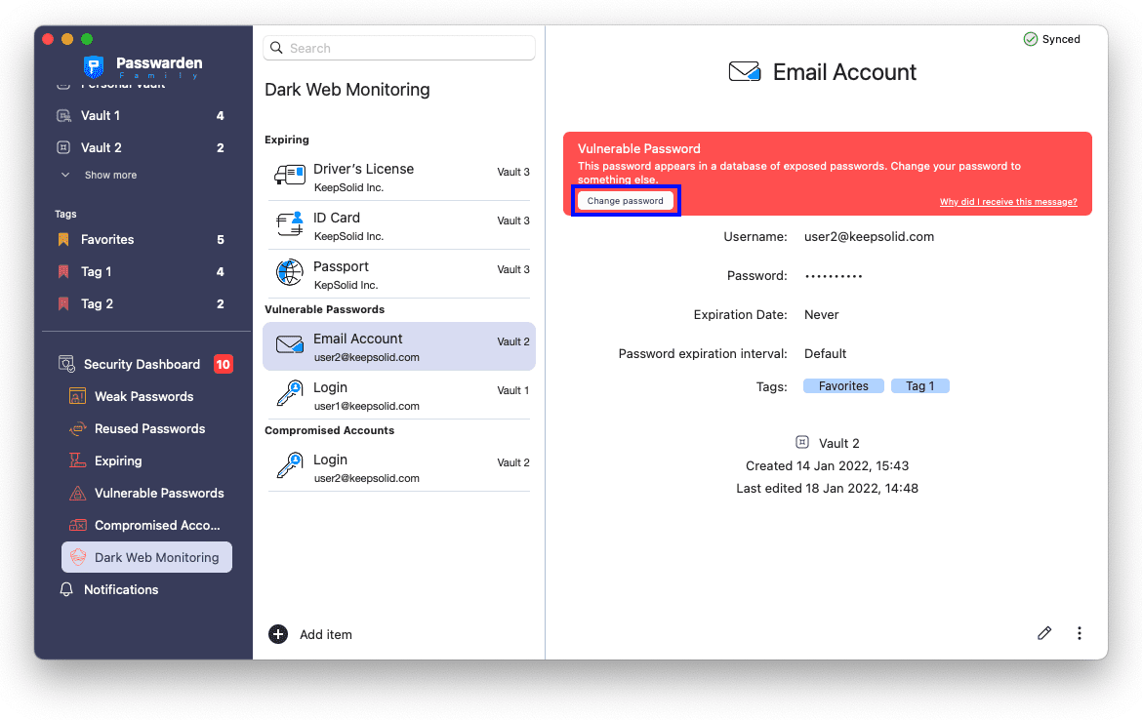1142x720 pixels.
Task: Select the Vulnerable Passwords warning icon
Action: pos(77,493)
